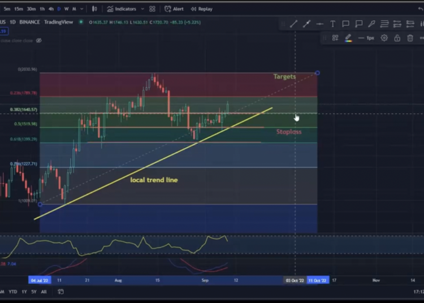This screenshot has height=303, width=424.
Task: Select the horizontal line tool
Action: [319, 24]
